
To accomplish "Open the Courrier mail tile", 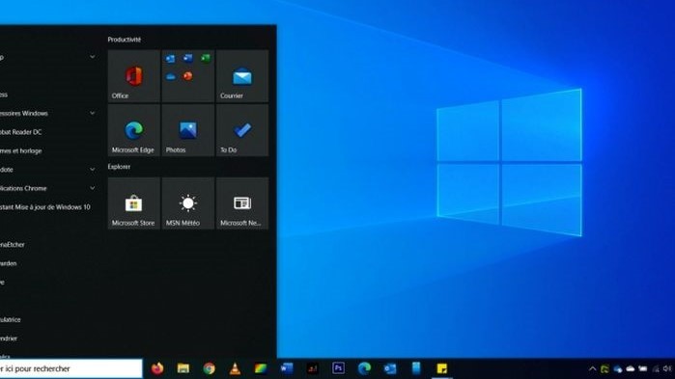I will coord(242,76).
